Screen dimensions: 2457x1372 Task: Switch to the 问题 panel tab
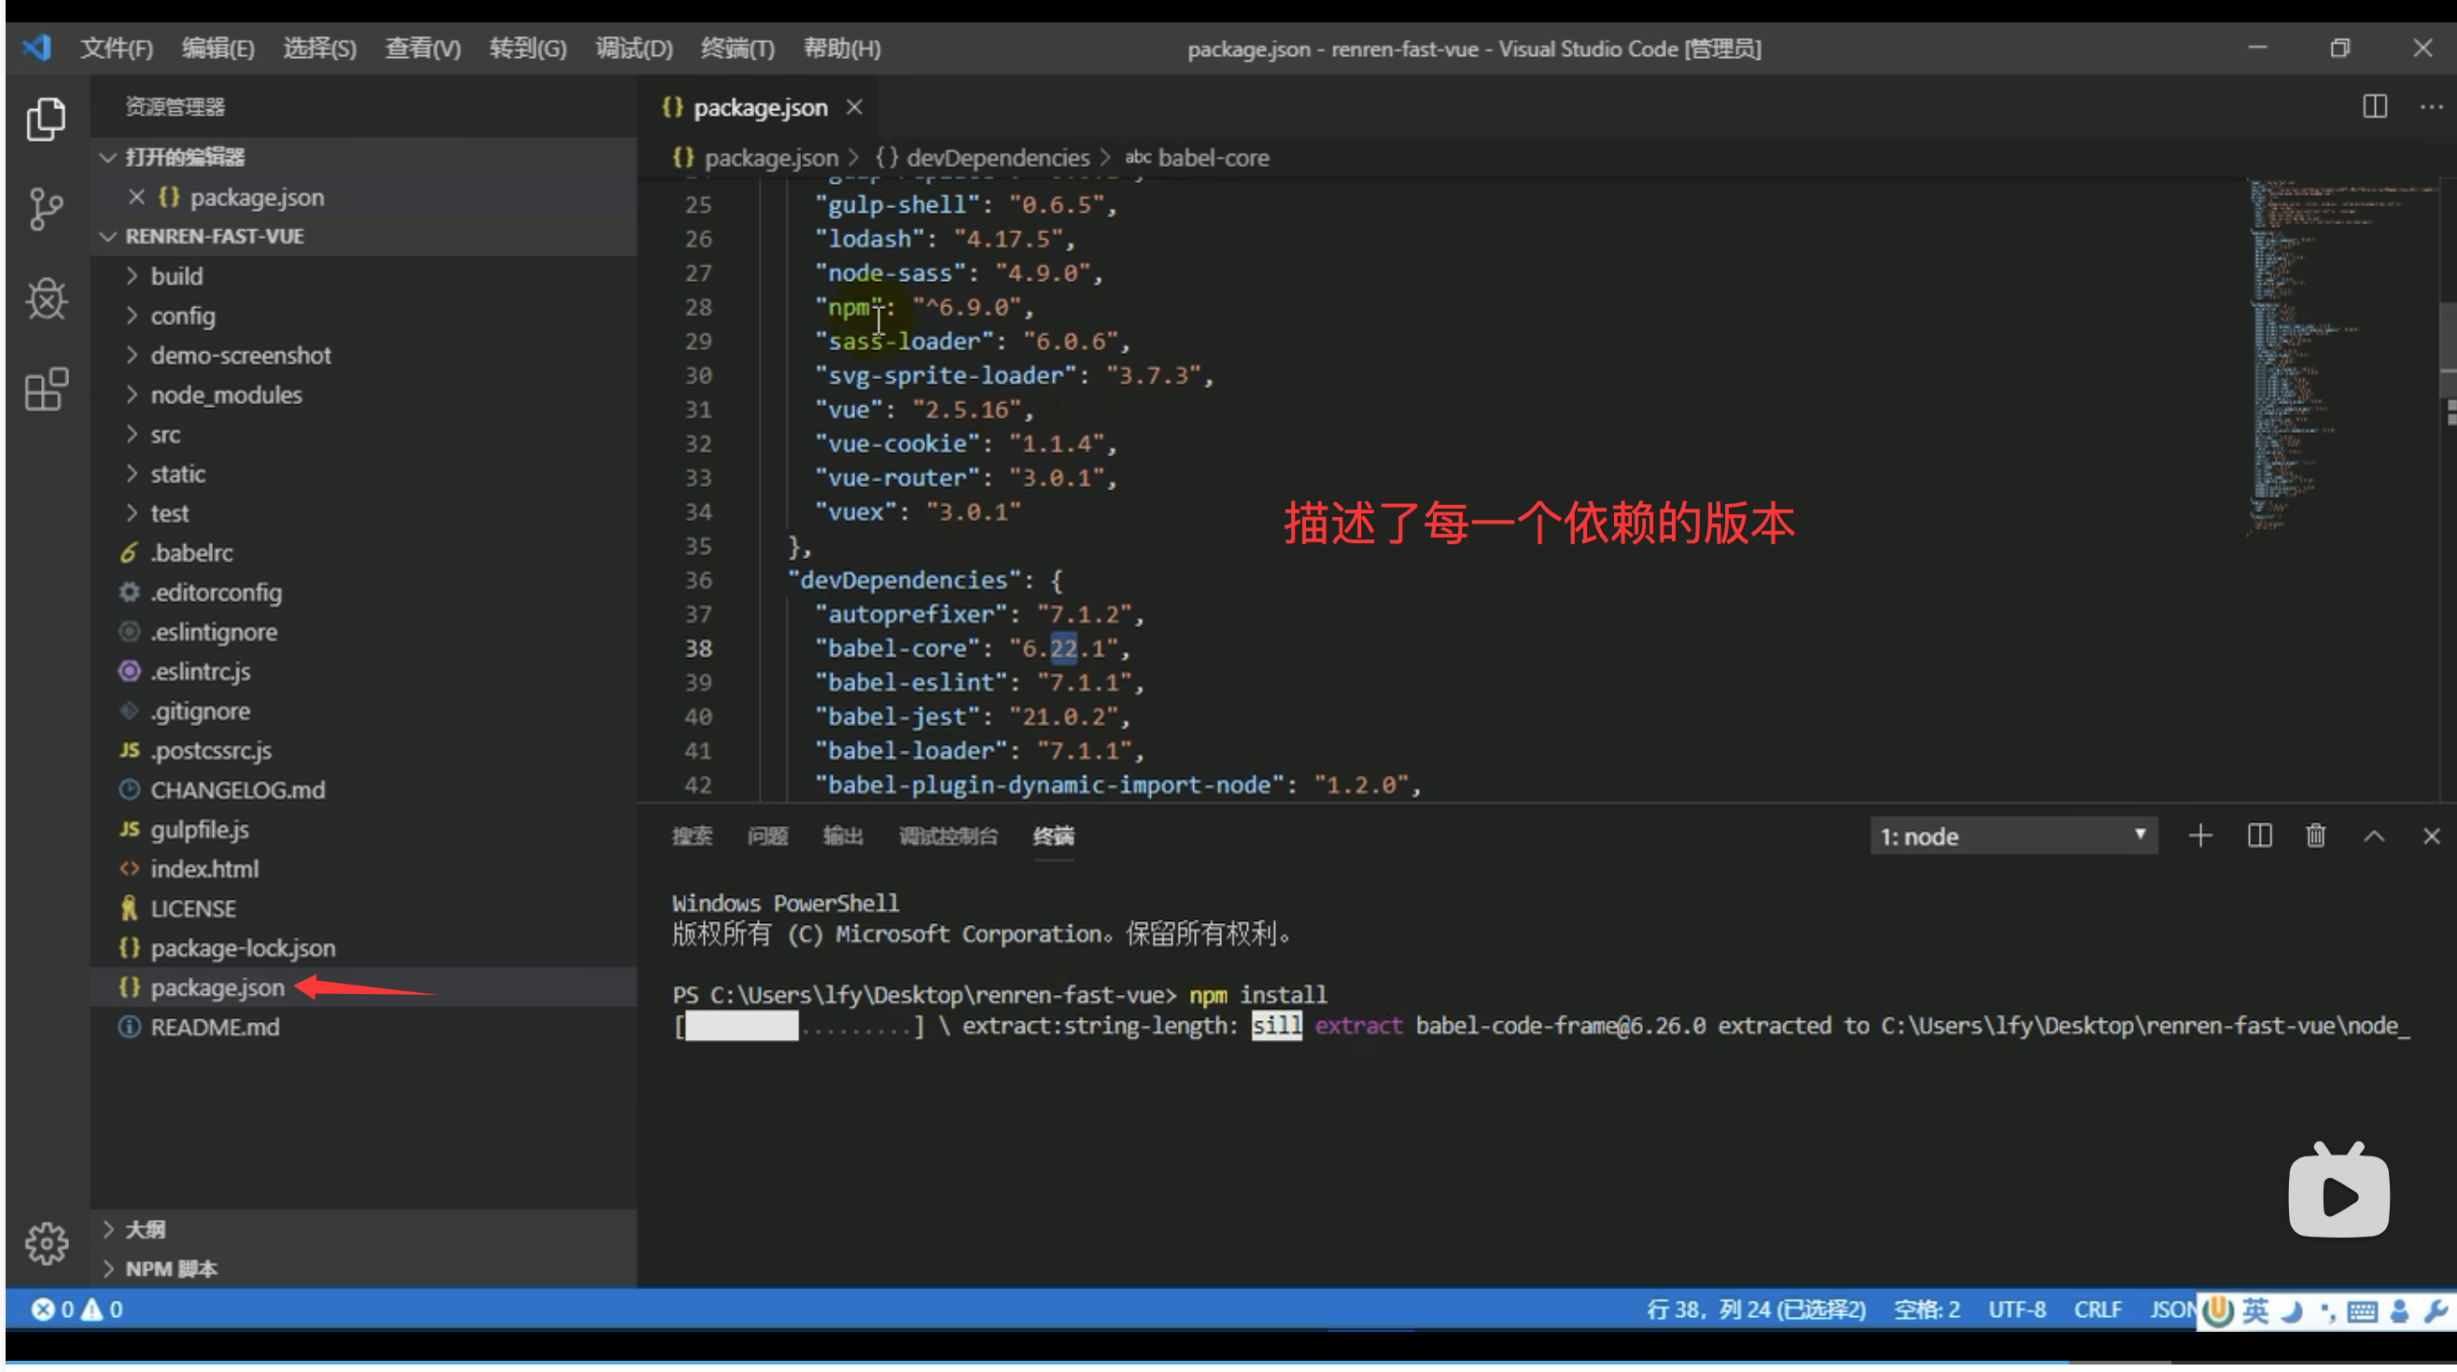pos(766,836)
